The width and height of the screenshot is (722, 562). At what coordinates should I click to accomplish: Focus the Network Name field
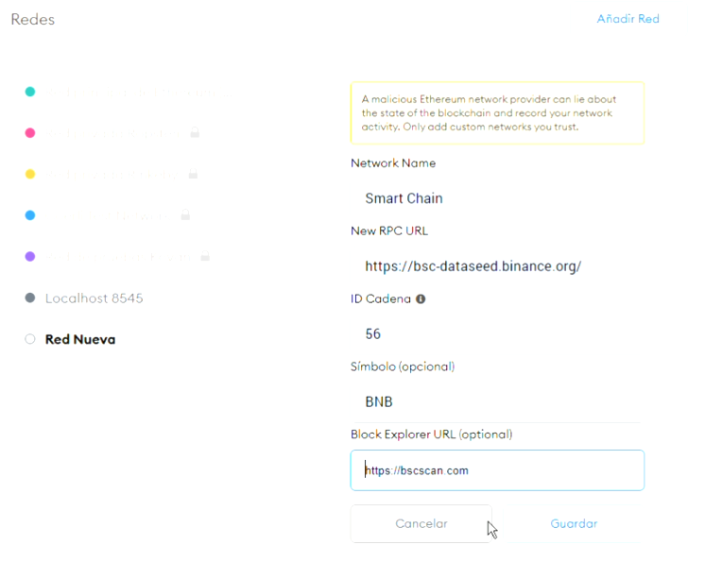[x=497, y=198]
